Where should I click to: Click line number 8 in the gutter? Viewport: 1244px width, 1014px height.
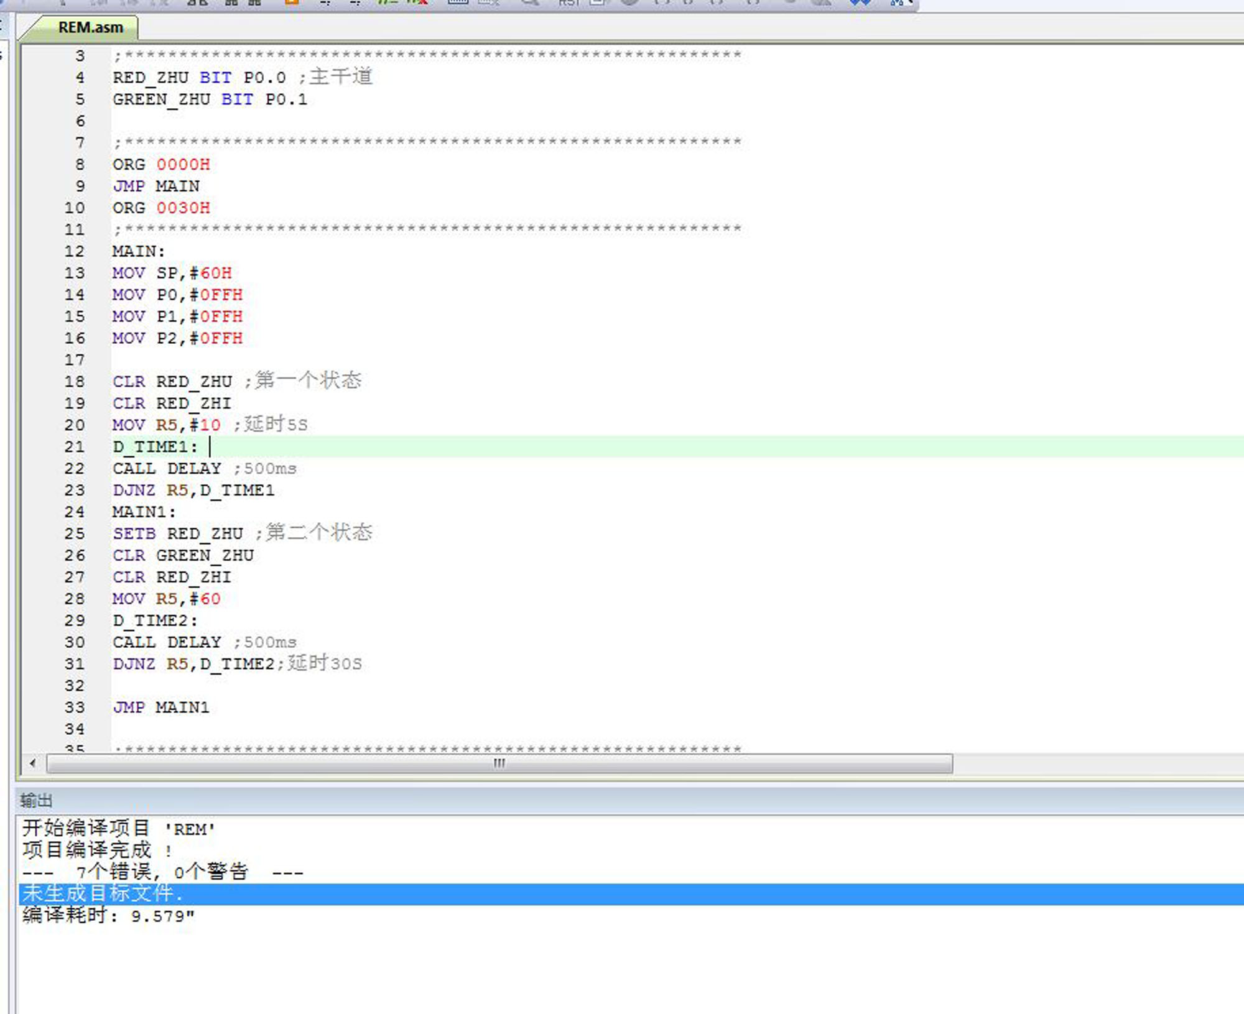(80, 165)
